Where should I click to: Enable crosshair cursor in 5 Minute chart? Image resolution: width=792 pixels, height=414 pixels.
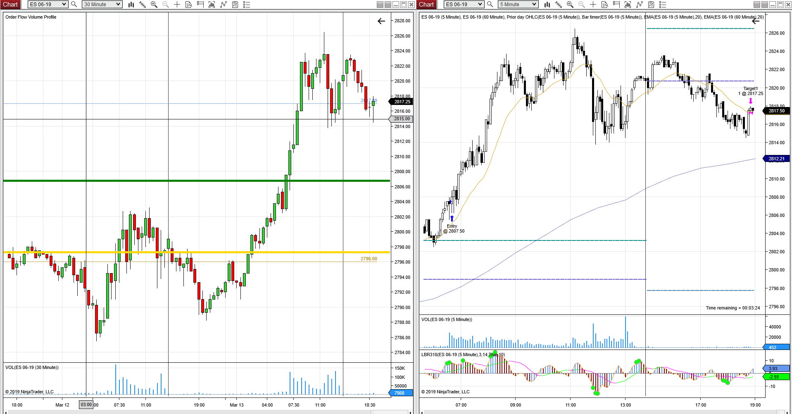tap(593, 4)
